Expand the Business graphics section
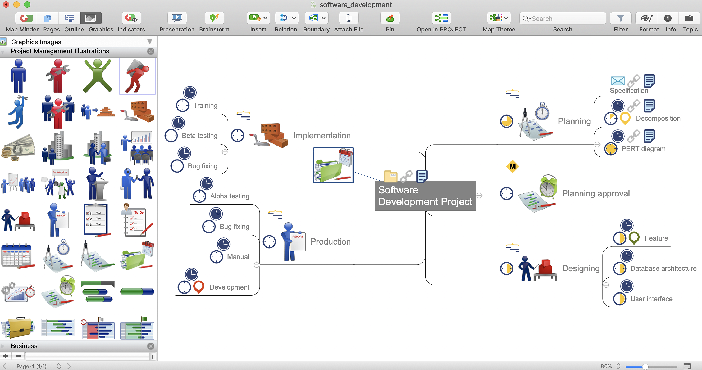Screen dimensions: 702x370 click(3, 346)
